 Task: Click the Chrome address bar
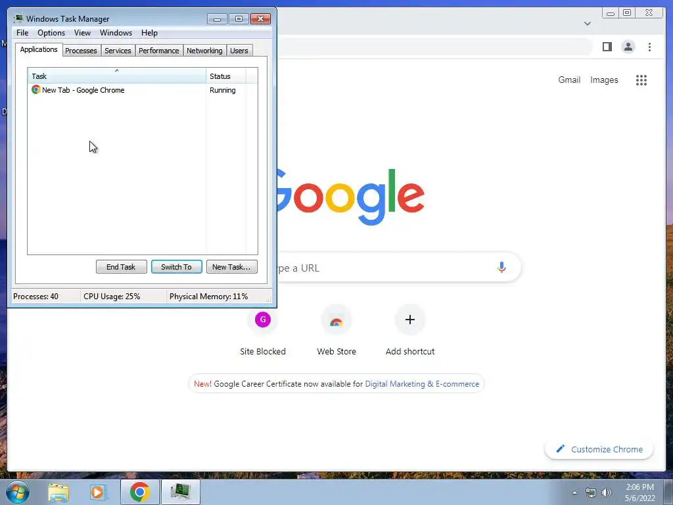(435, 47)
